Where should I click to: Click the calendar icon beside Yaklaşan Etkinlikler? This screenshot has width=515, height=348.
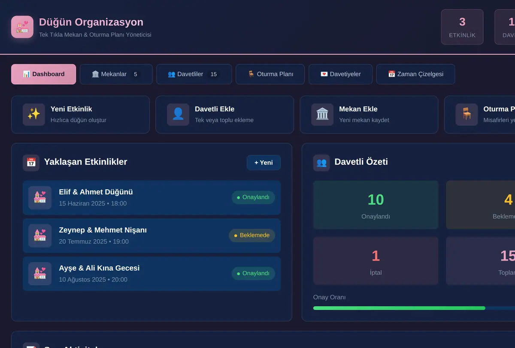tap(31, 163)
